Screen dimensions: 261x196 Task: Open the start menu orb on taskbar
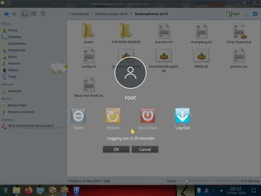pyautogui.click(x=6, y=190)
